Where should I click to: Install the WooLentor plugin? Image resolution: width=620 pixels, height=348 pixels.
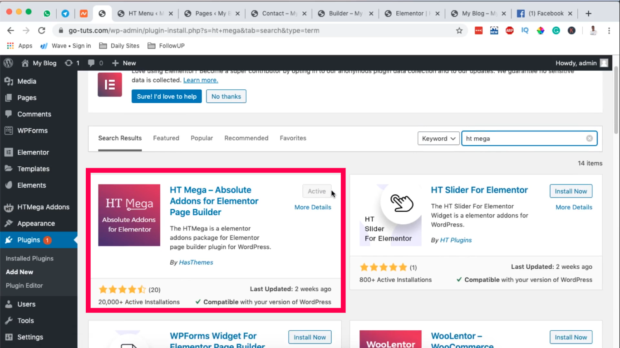click(571, 337)
